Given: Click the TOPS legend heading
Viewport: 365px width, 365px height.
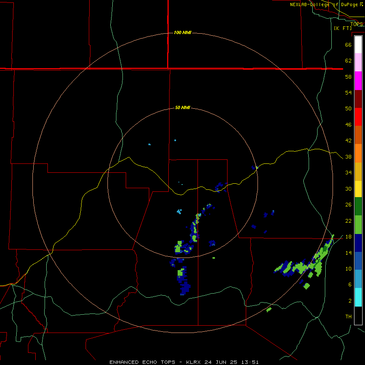Looking at the screenshot, I should 356,24.
